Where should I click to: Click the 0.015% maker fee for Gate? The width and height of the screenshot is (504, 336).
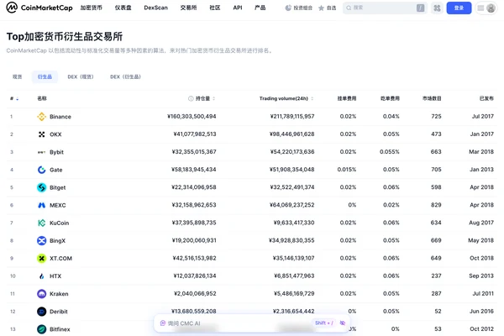346,170
